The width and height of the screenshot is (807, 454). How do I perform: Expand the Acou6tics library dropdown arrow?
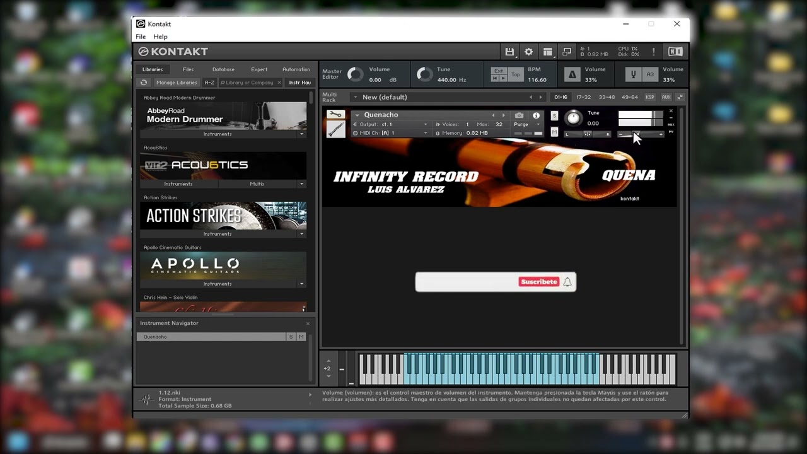point(301,184)
